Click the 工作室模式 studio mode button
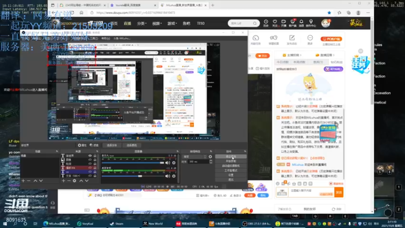 point(231,170)
